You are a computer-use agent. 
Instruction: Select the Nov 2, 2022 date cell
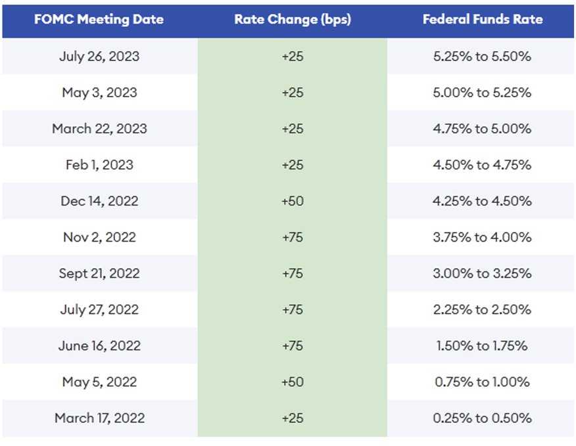pyautogui.click(x=100, y=237)
